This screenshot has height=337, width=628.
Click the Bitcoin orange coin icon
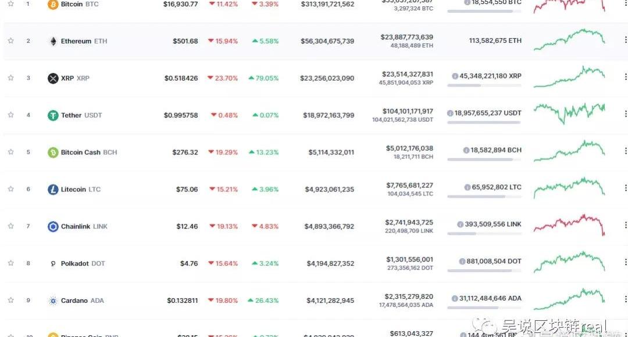pos(53,5)
